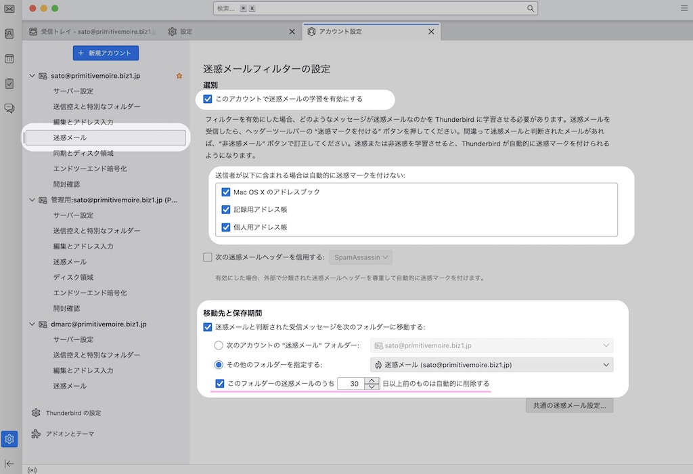The image size is (693, 474).
Task: Click the Settings gear icon in sidebar
Action: (x=9, y=439)
